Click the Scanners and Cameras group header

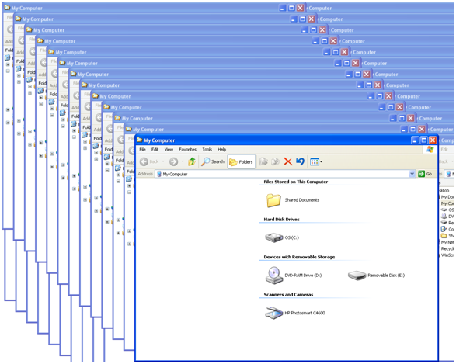coord(288,295)
